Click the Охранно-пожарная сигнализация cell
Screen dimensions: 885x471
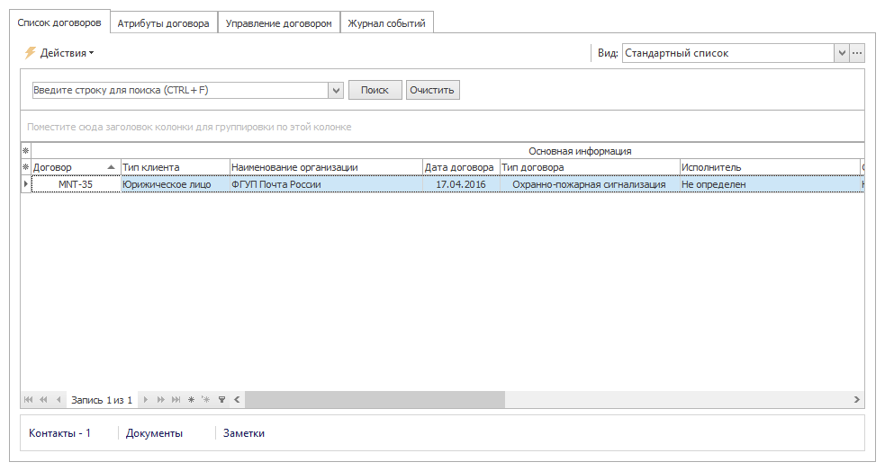(590, 184)
